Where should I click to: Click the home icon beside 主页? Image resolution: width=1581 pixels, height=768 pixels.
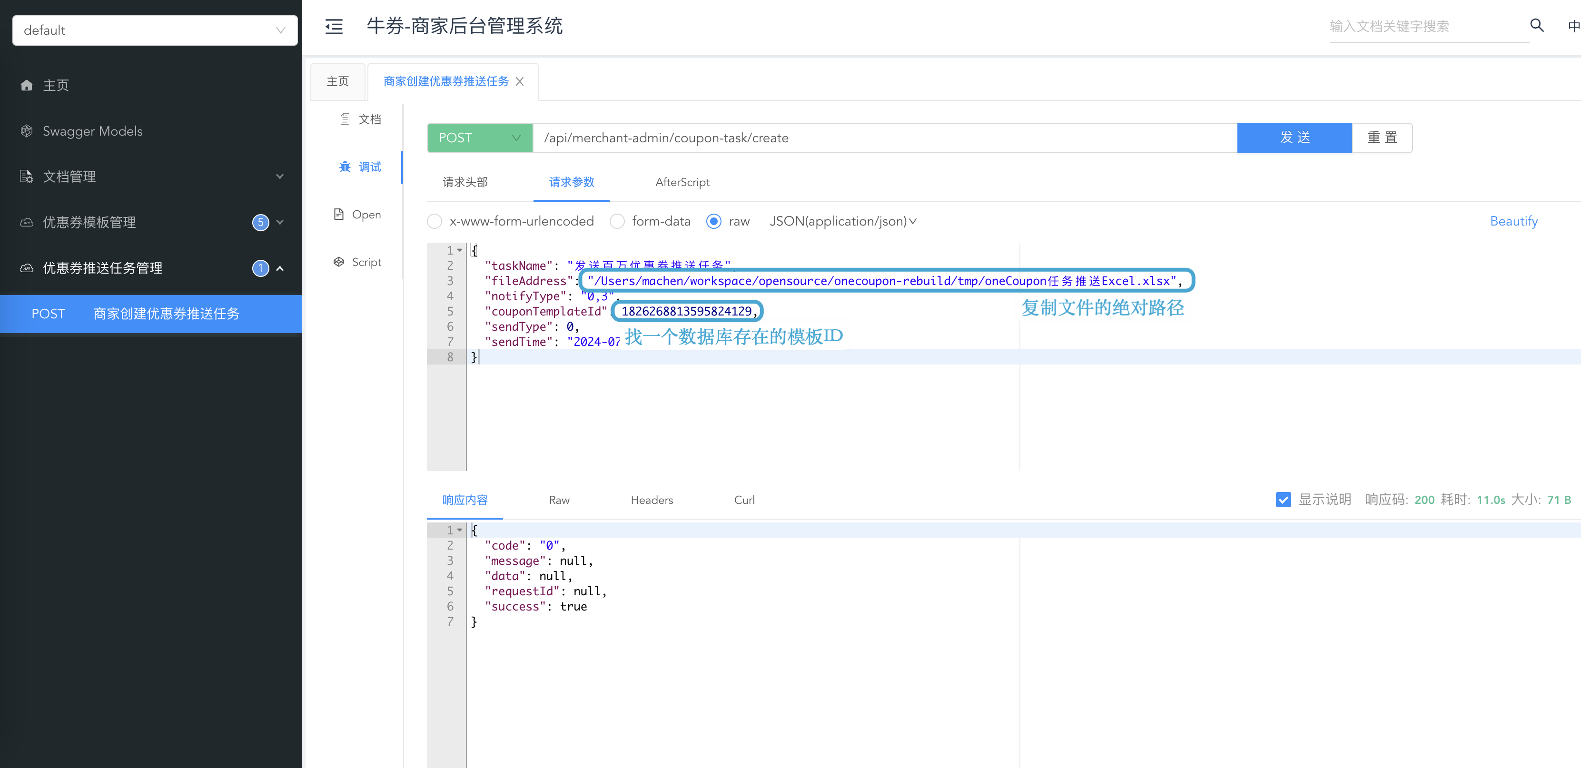26,85
